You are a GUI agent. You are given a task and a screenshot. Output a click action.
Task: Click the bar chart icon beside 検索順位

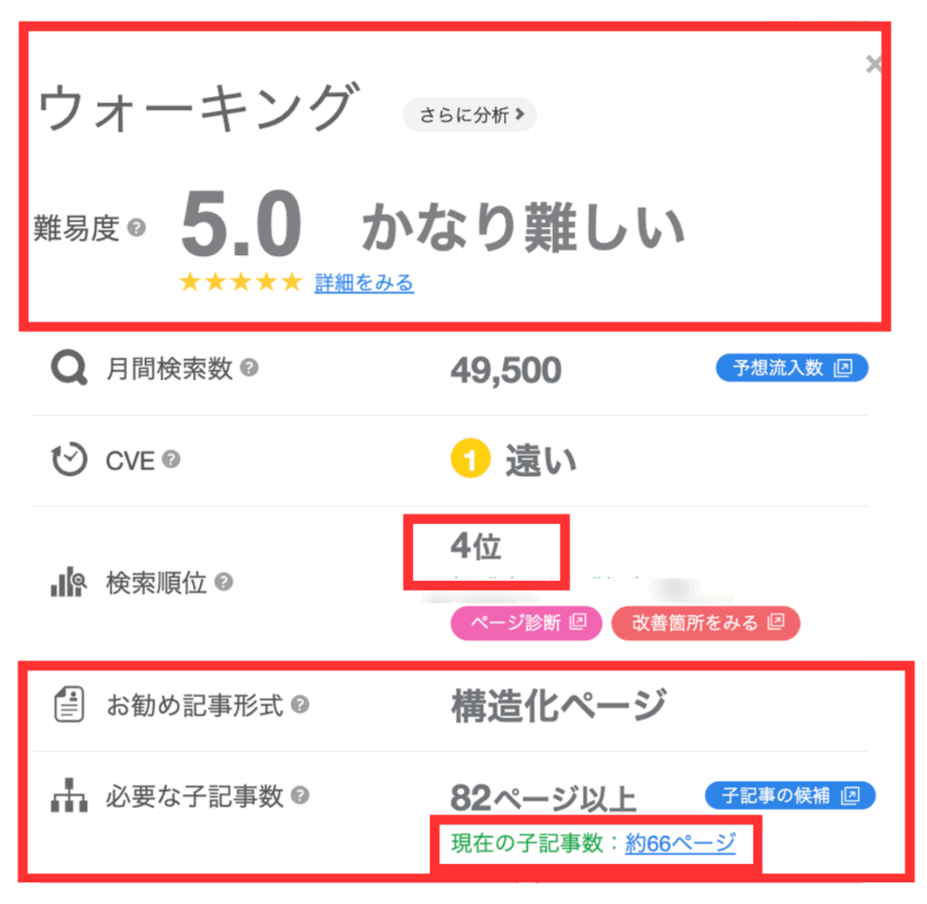tap(68, 583)
